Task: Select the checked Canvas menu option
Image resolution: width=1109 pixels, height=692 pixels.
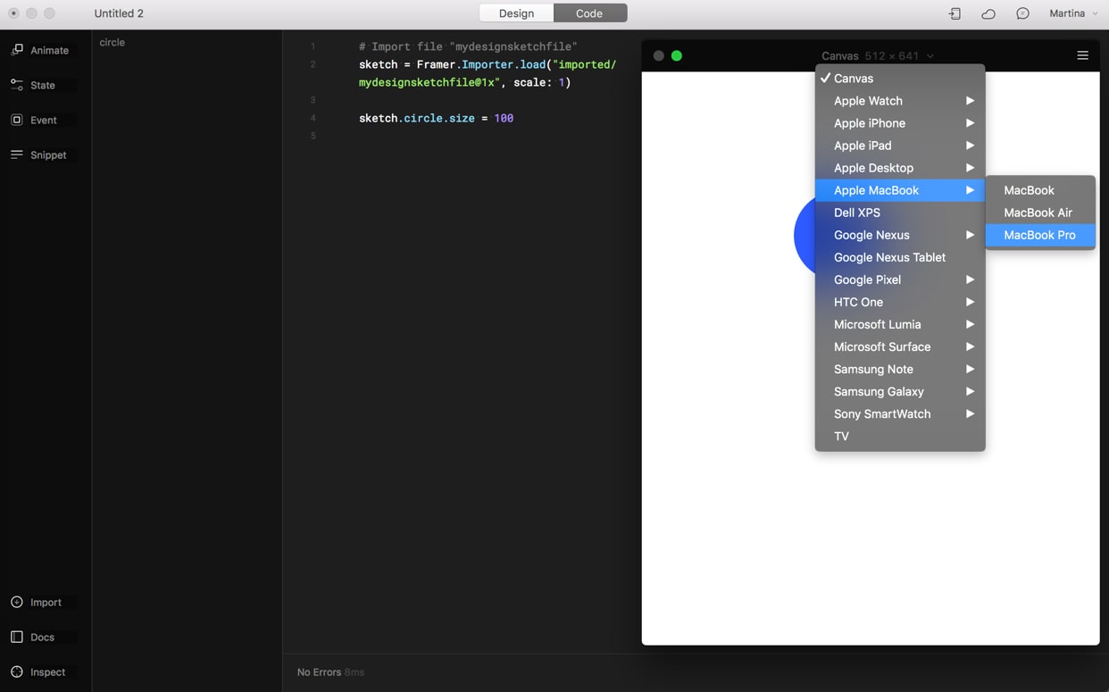Action: (900, 79)
